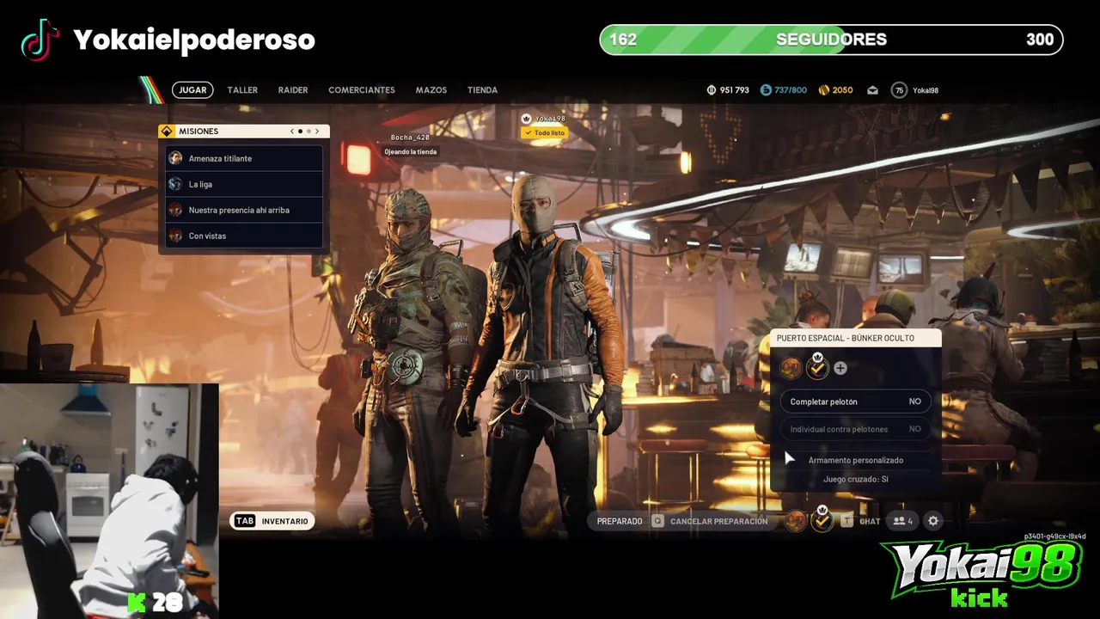Click the T key icon

pyautogui.click(x=846, y=521)
